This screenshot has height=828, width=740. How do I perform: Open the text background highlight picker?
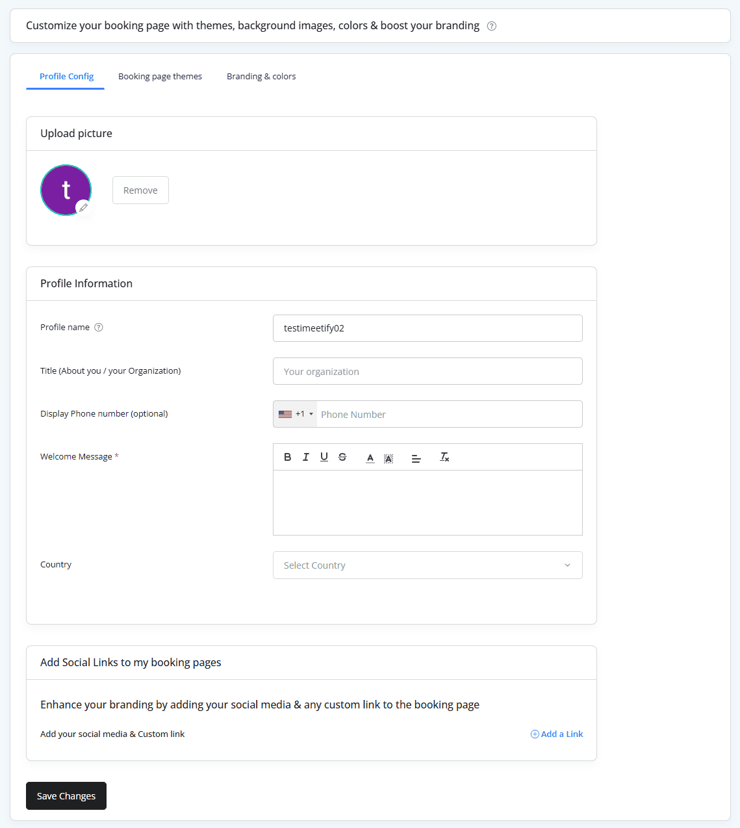389,458
